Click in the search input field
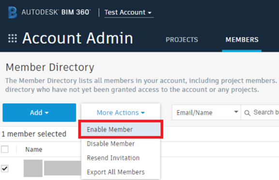The image size is (279, 180). pos(260,113)
